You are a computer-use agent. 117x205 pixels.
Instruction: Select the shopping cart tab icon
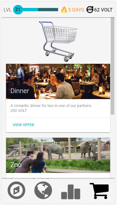(x=99, y=191)
